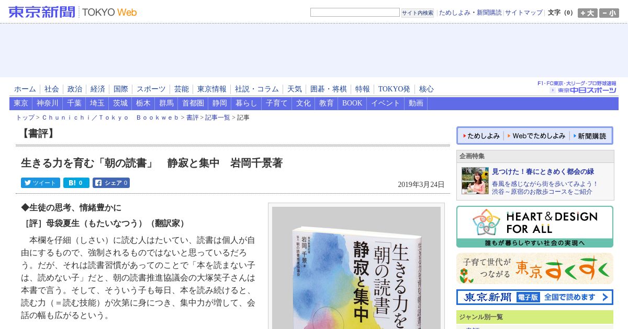Open the TOKYO発 menu item

coord(395,89)
